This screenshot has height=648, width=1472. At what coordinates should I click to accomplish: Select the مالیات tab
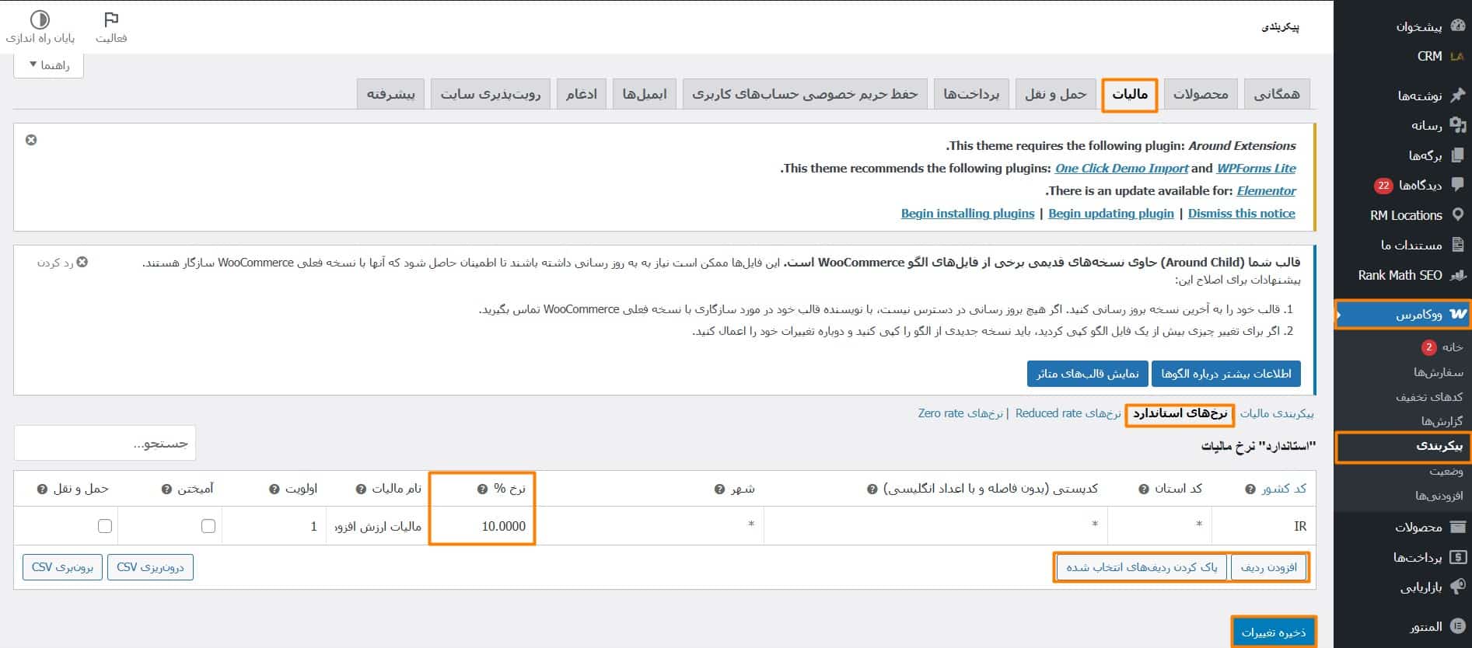[1130, 94]
